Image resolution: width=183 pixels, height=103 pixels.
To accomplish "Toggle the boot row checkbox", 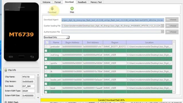I will tap(46, 88).
